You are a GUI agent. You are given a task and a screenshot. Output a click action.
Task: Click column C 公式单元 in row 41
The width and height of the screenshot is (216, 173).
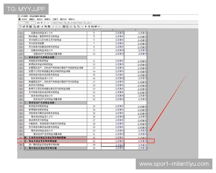point(113,145)
